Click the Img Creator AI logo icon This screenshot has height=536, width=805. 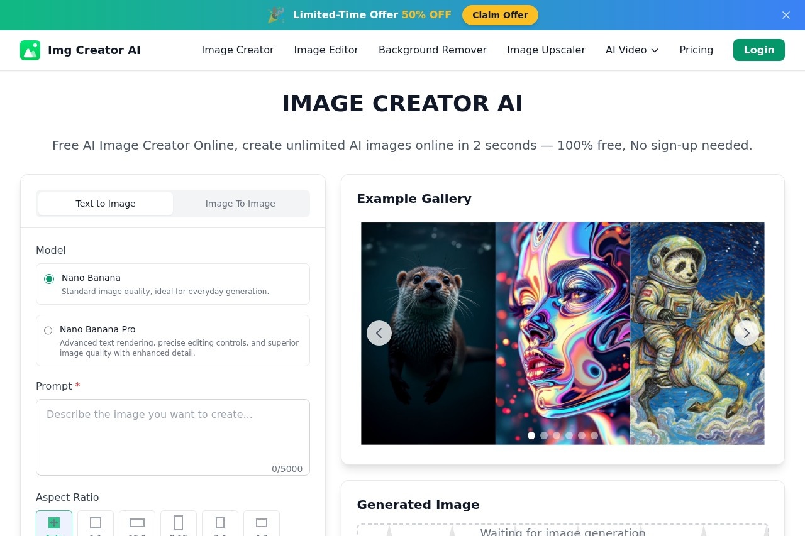pos(30,50)
